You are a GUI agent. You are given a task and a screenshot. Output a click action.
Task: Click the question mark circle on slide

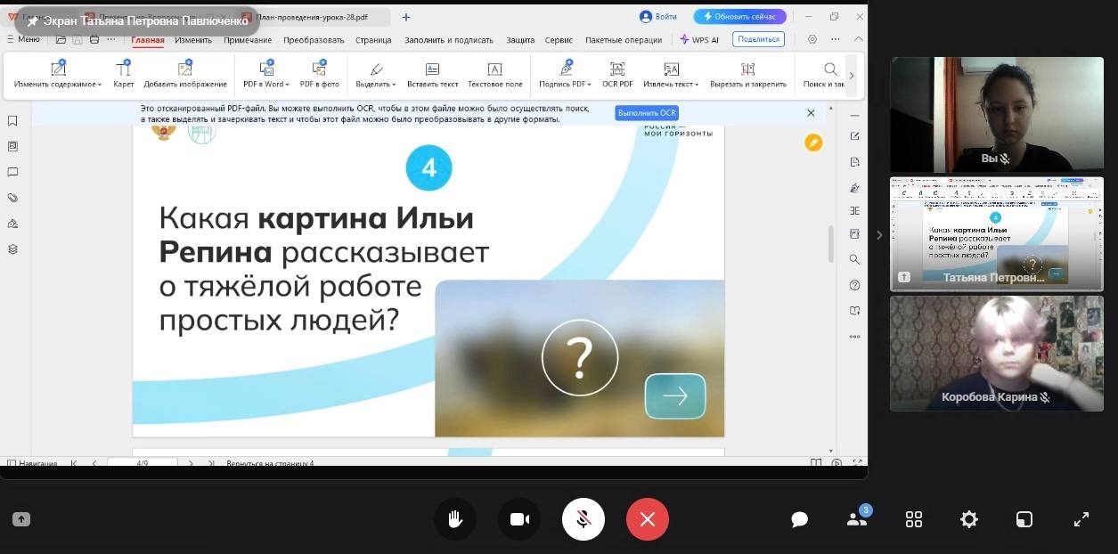coord(580,357)
